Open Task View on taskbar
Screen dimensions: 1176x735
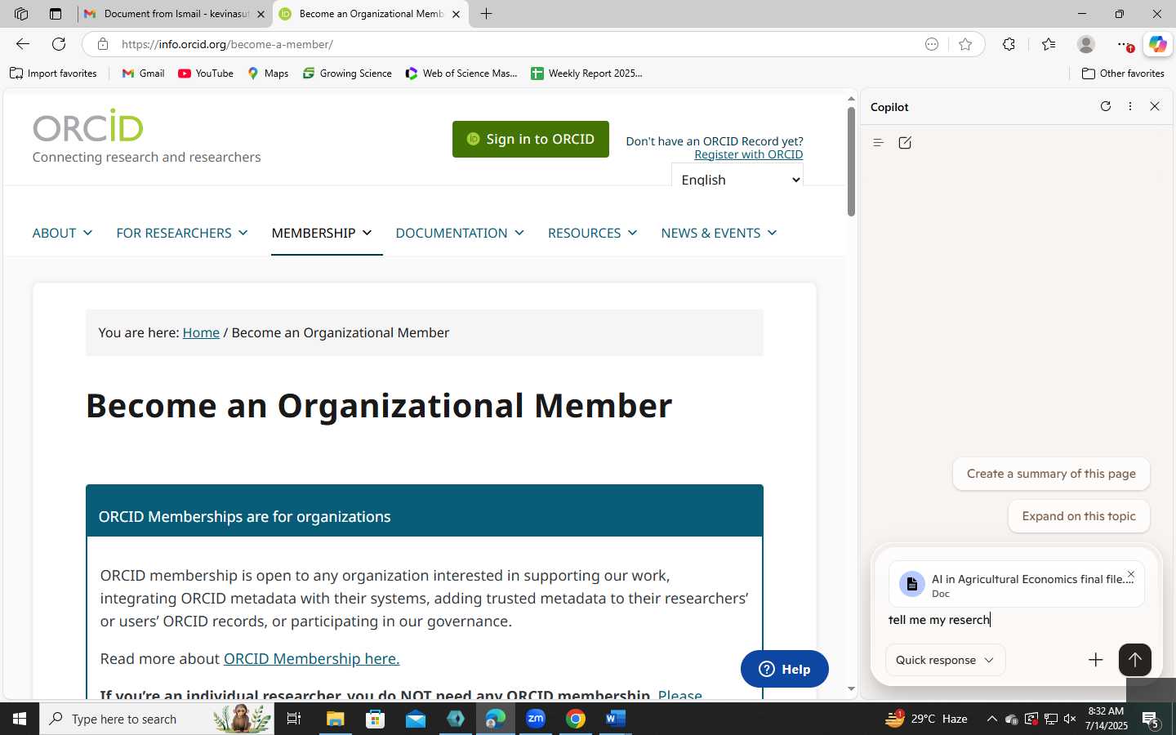coord(294,719)
